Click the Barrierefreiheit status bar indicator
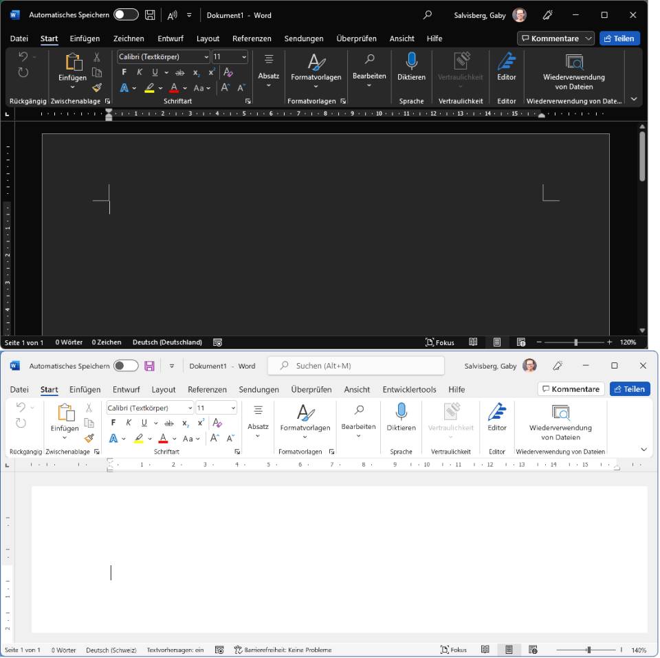The image size is (660, 658). click(283, 650)
